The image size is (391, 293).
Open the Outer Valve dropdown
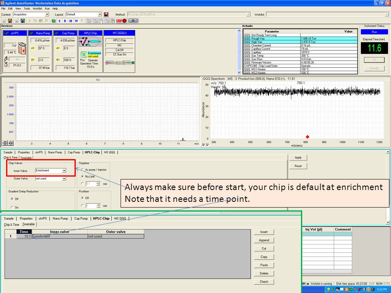pyautogui.click(x=64, y=179)
